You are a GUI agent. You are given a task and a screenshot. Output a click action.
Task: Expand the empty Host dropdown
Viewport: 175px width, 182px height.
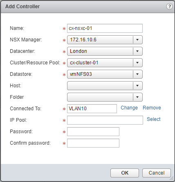(x=105, y=86)
